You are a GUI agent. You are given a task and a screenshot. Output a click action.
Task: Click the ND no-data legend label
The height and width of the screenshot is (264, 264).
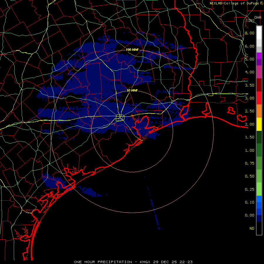[x=252, y=229]
